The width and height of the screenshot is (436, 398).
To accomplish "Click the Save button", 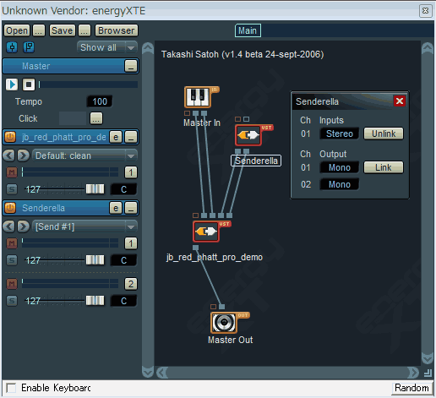I will click(63, 30).
